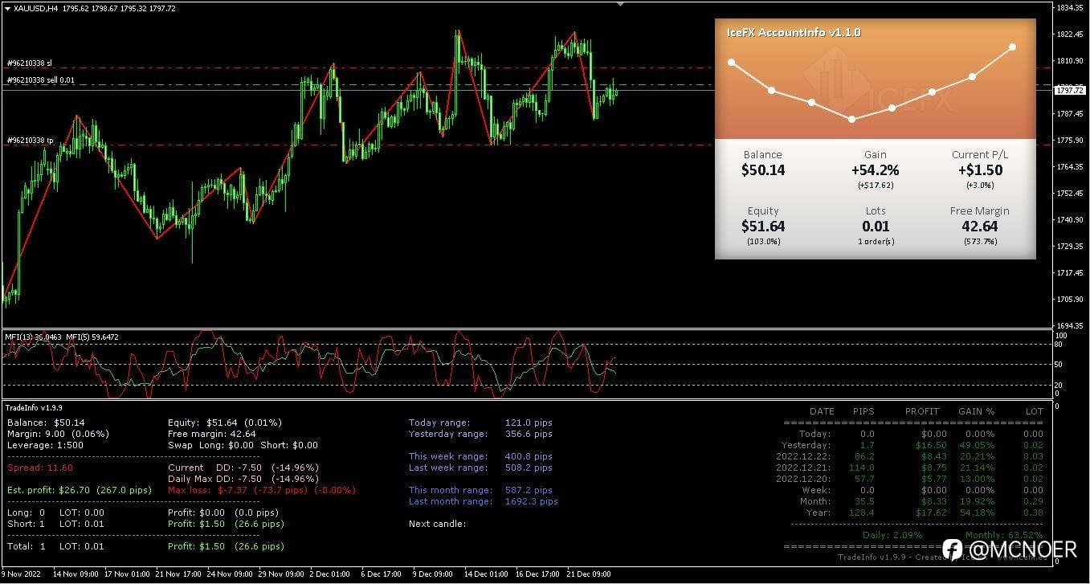Click the Total: 1 LOT: 0.01 row
This screenshot has width=1090, height=584.
pos(55,546)
